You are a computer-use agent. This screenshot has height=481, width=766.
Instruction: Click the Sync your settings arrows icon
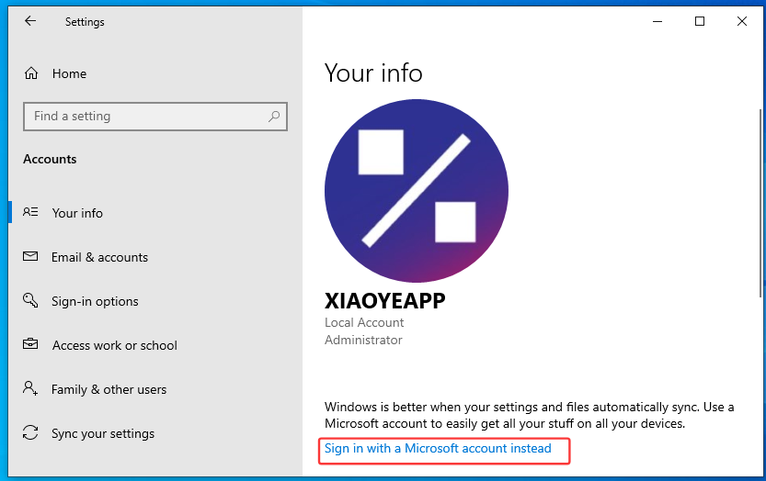point(30,433)
